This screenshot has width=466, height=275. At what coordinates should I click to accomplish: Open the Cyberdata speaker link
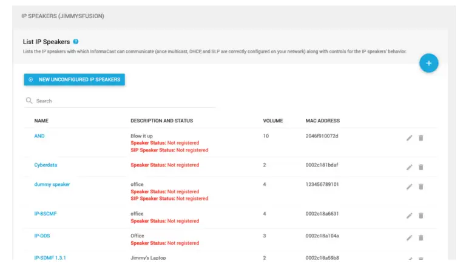pyautogui.click(x=46, y=165)
